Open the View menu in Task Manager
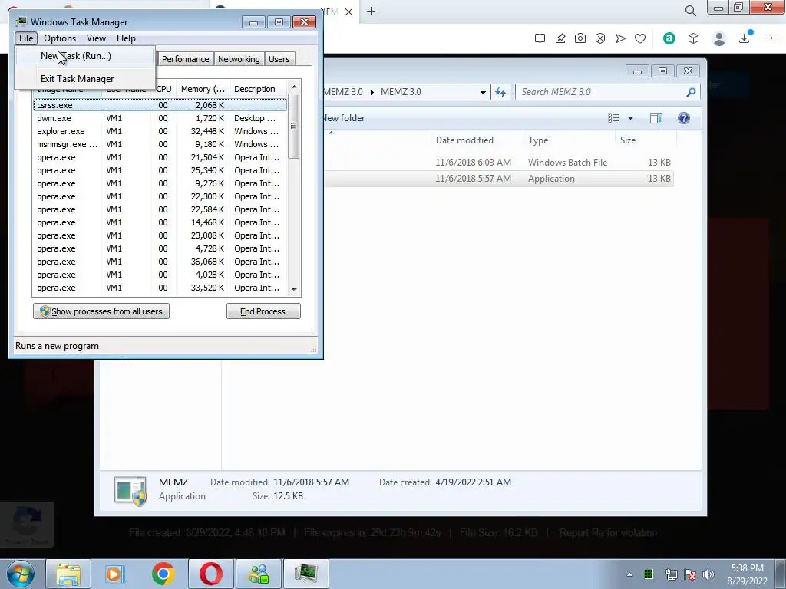Viewport: 786px width, 589px height. (96, 38)
